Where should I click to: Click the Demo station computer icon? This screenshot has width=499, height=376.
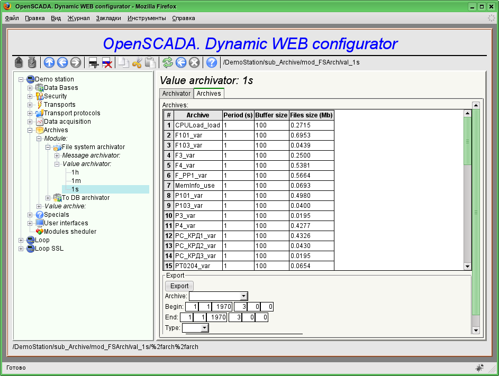click(x=31, y=79)
